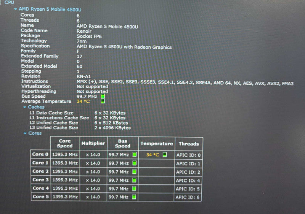Click the Extended Model value 60
Viewport: 305px width, 214px height.
[80, 67]
